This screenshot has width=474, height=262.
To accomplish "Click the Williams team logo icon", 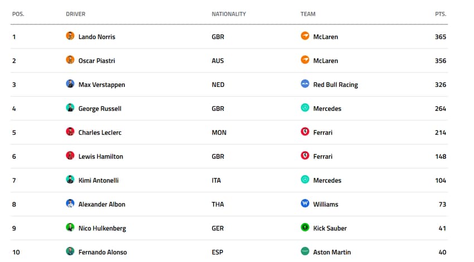I will coord(305,204).
